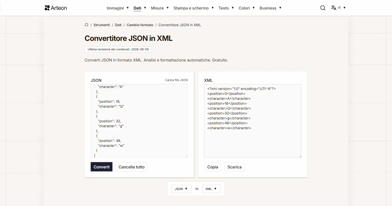Click the "character": "w" JSON line
Screen dimensions: 392x206
(x=111, y=146)
